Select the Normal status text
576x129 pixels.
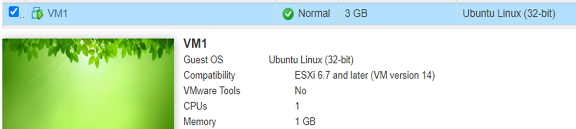[314, 13]
